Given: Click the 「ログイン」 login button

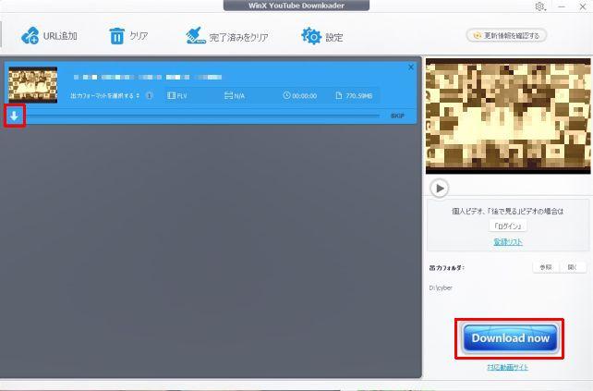Looking at the screenshot, I should pos(508,226).
